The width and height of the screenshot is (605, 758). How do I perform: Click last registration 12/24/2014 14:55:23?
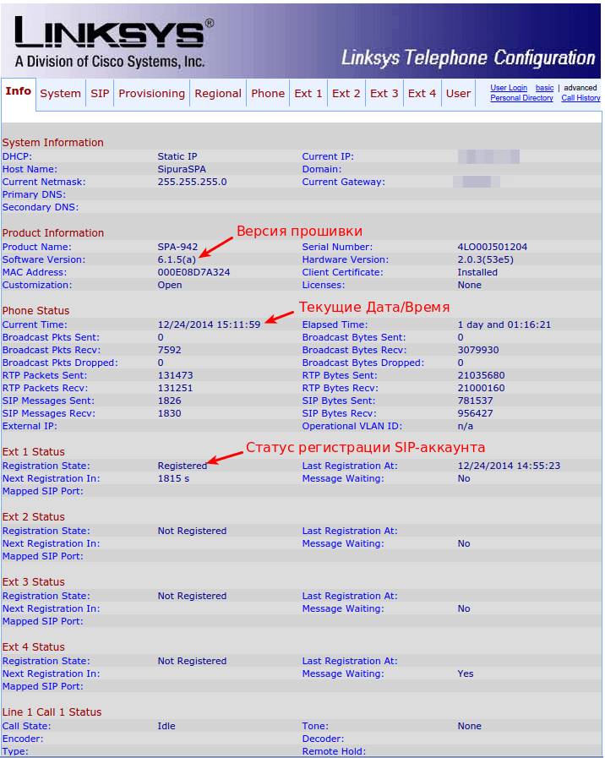(x=509, y=466)
